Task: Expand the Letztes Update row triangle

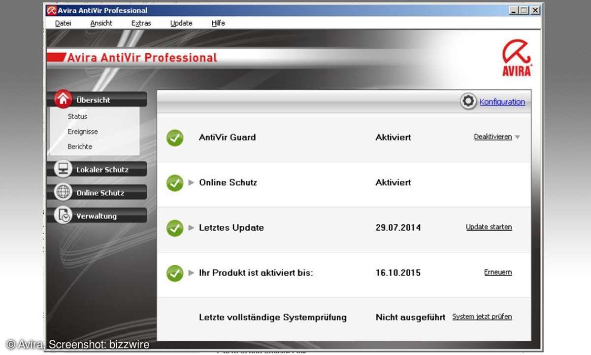Action: [x=192, y=228]
